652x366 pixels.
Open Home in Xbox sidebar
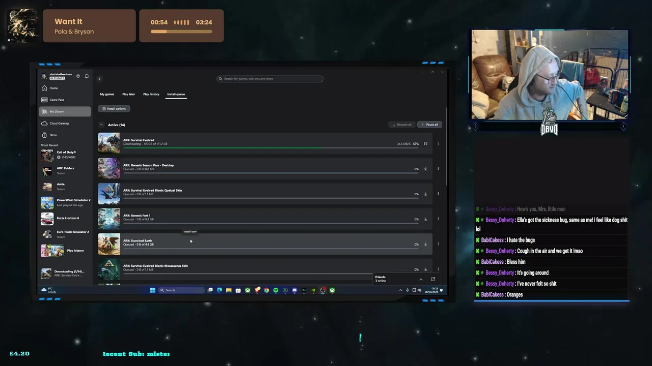(65, 88)
